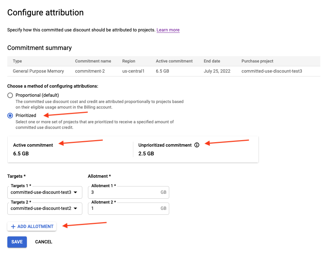Image resolution: width=328 pixels, height=257 pixels.
Task: Open the Targets 1 project selector
Action: click(45, 192)
